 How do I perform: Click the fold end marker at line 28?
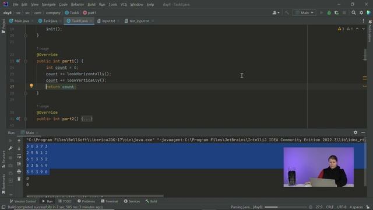click(x=26, y=93)
